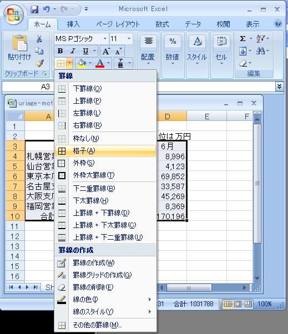Viewport: 288px width, 334px height.
Task: Click the Cut scissors icon
Action: [39, 39]
